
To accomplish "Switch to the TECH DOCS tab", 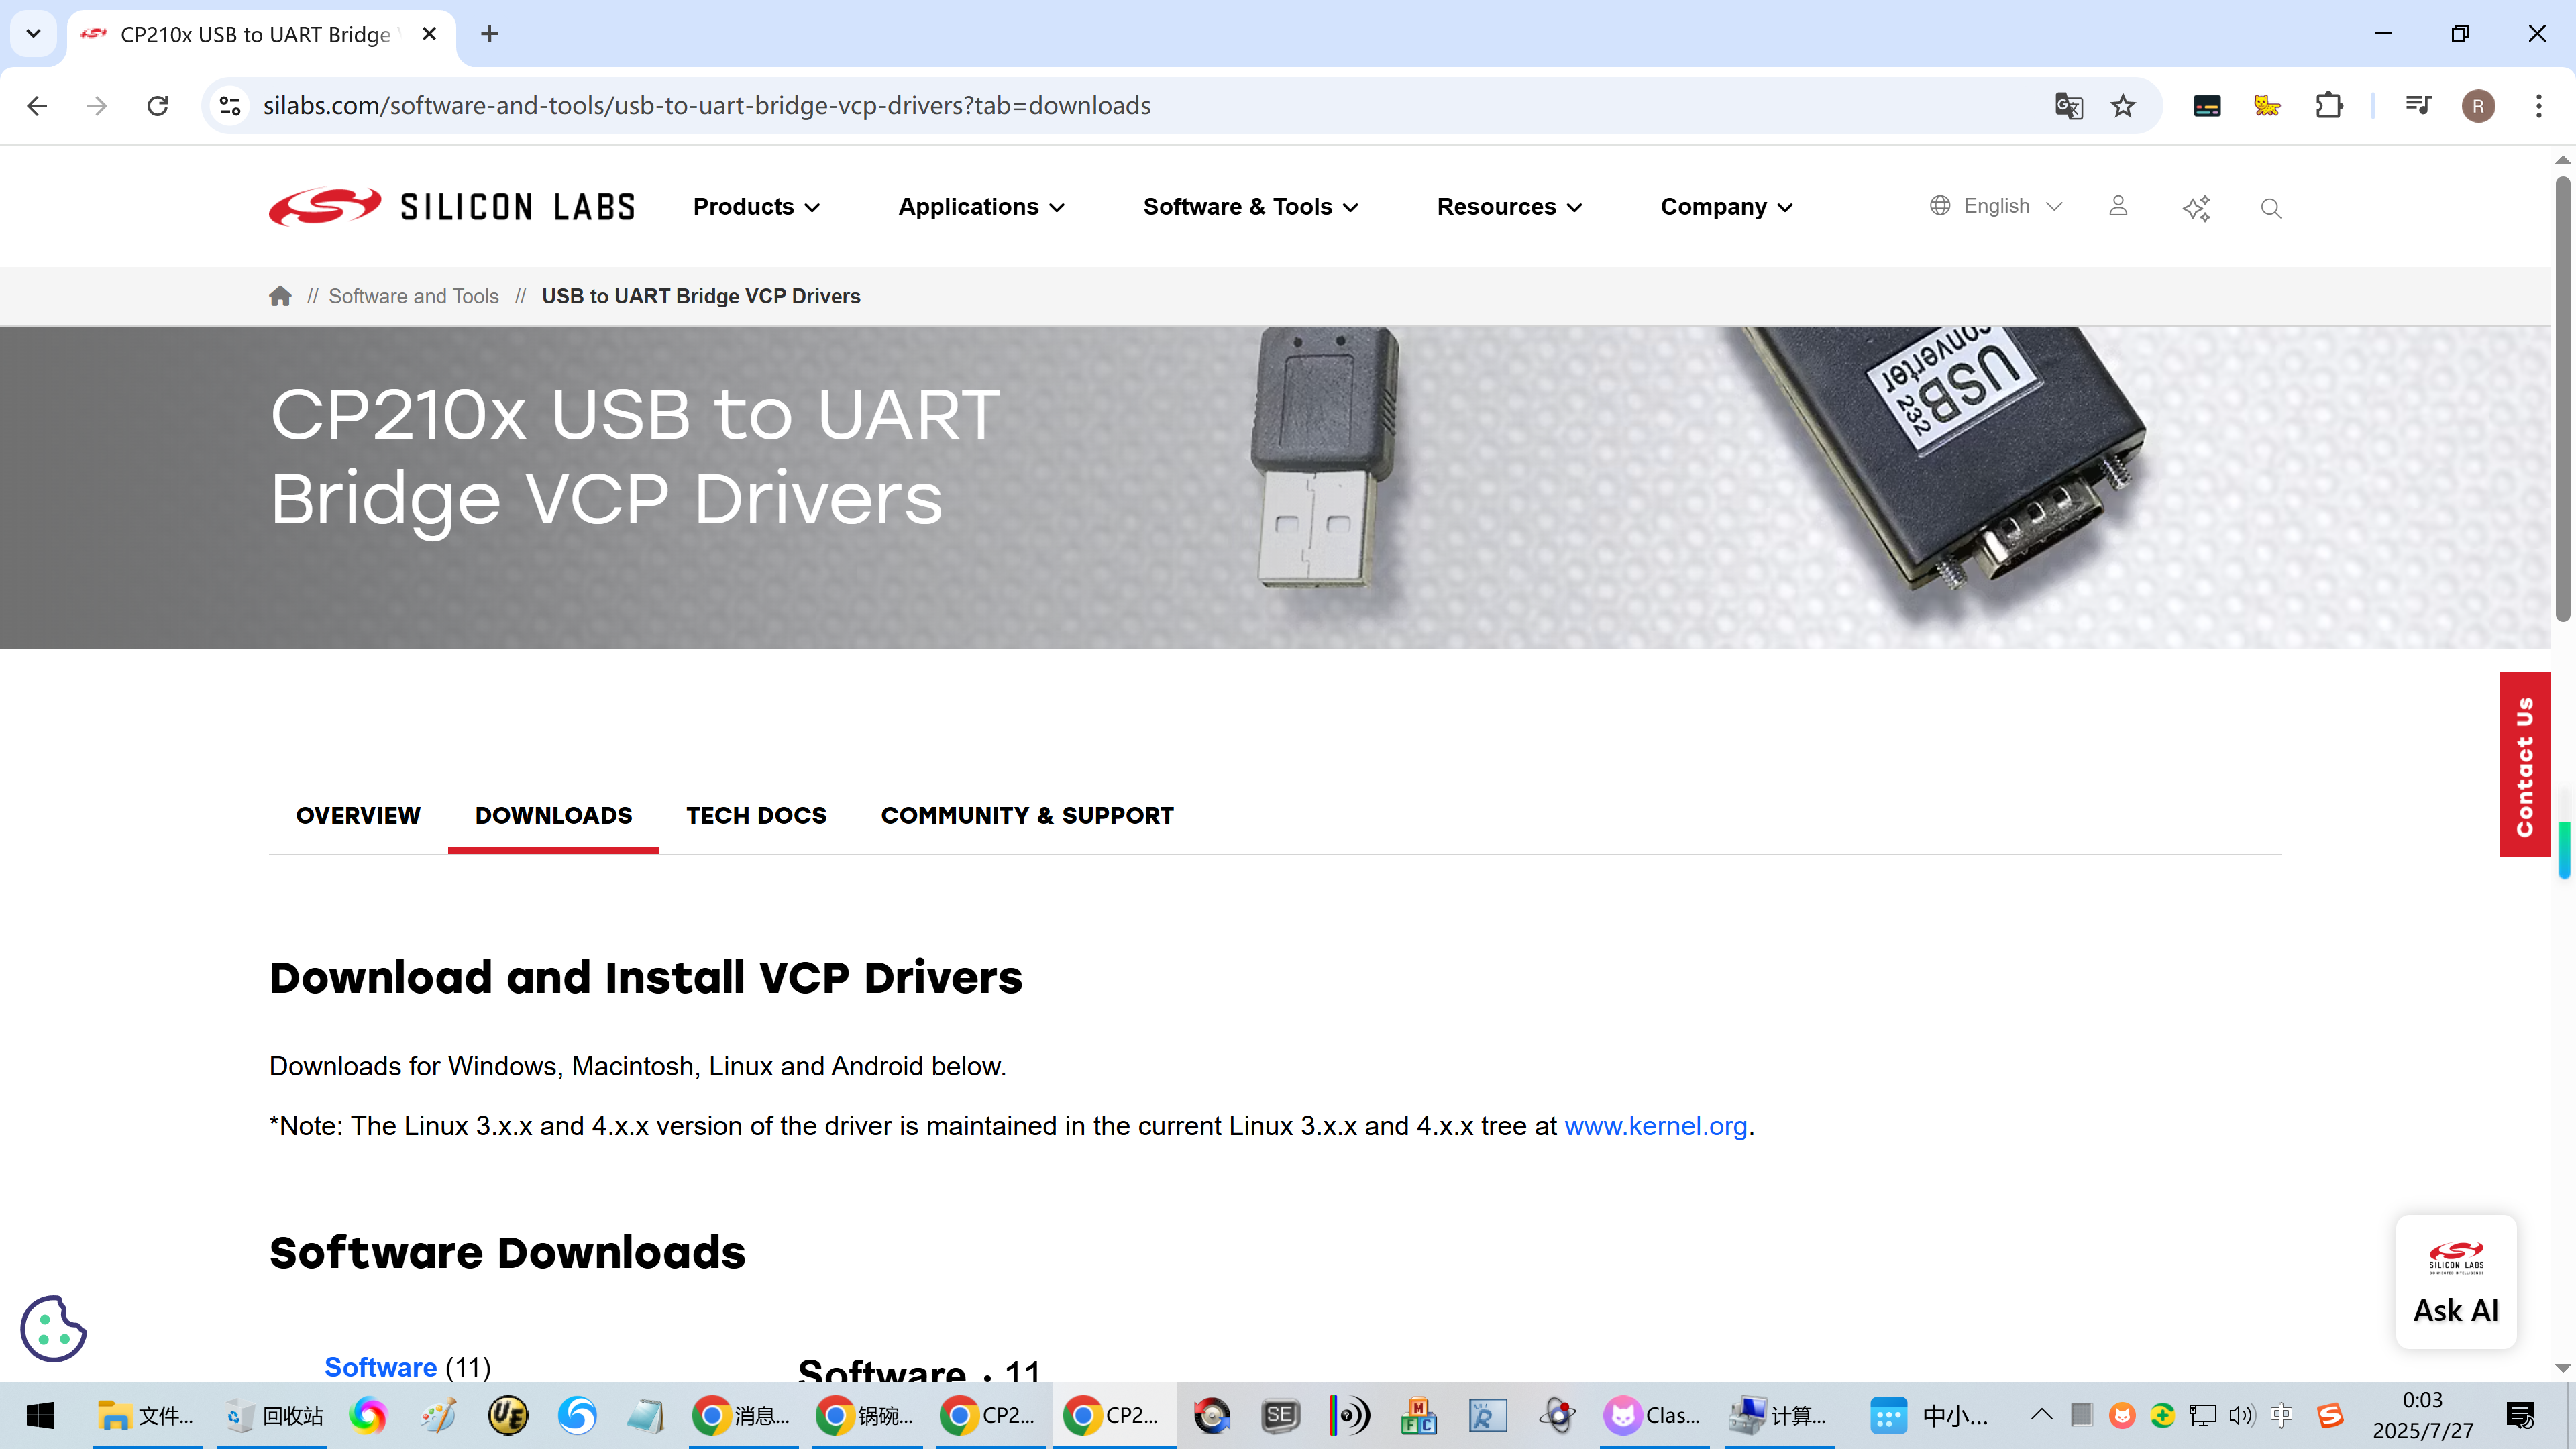I will (756, 815).
